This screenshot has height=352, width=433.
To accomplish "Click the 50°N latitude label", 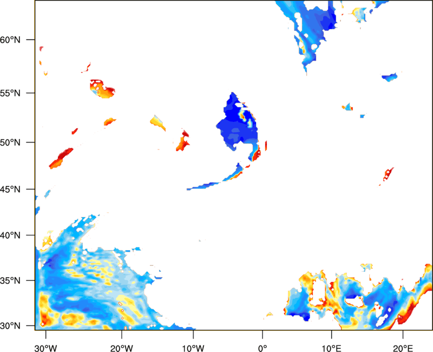I will 10,142.
